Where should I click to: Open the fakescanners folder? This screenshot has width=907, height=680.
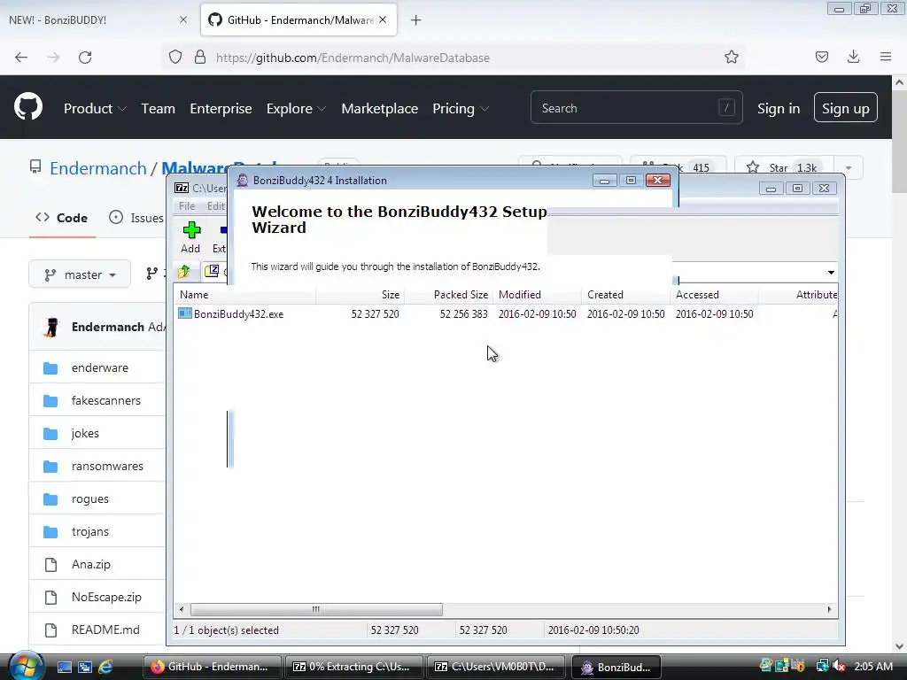coord(106,400)
